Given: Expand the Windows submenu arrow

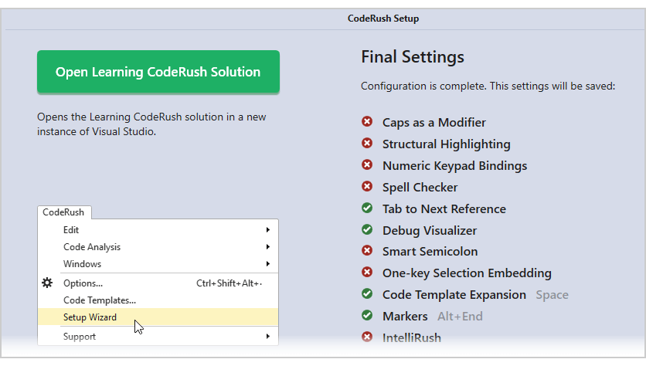Looking at the screenshot, I should click(x=267, y=264).
